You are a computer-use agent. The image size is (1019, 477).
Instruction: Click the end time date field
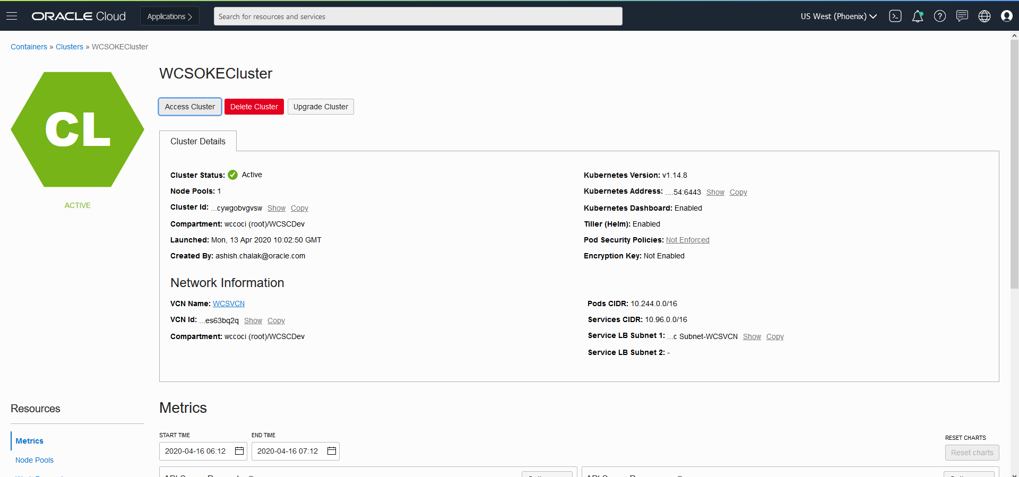click(296, 451)
